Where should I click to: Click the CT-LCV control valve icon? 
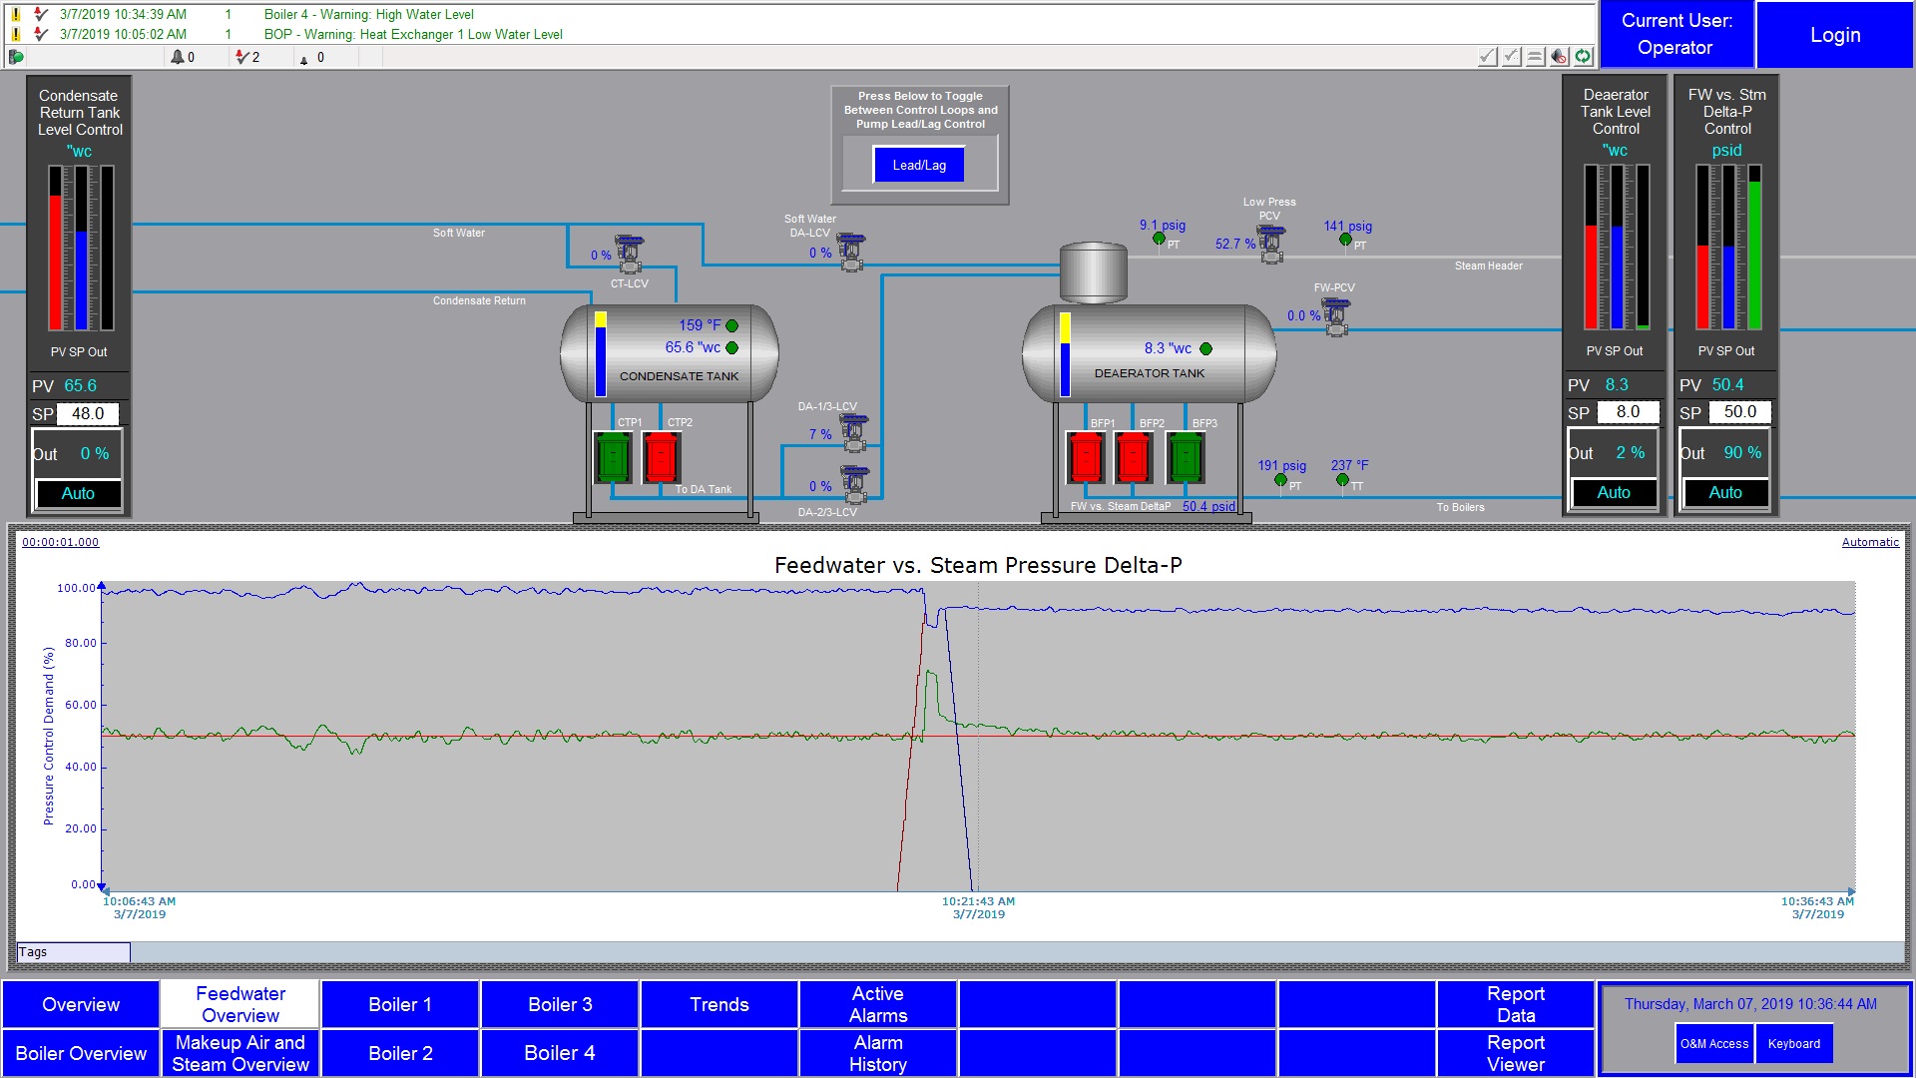pos(630,255)
